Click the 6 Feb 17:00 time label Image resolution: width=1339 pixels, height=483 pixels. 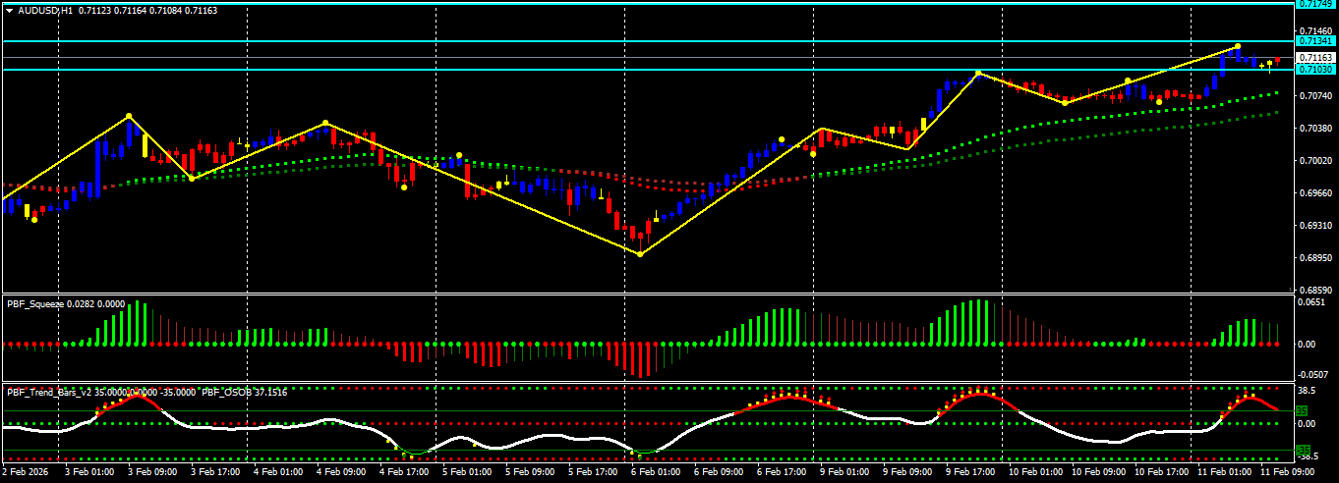(783, 472)
